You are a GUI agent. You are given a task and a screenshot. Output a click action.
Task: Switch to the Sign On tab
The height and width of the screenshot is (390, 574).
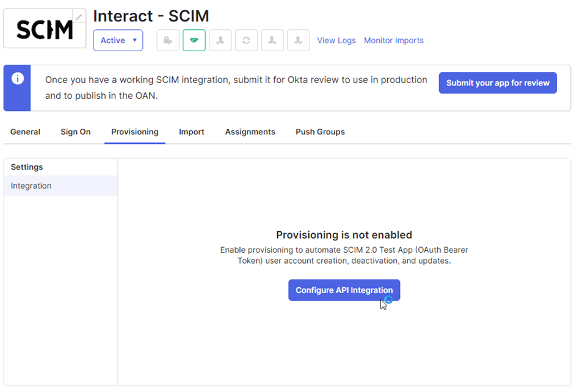tap(76, 132)
